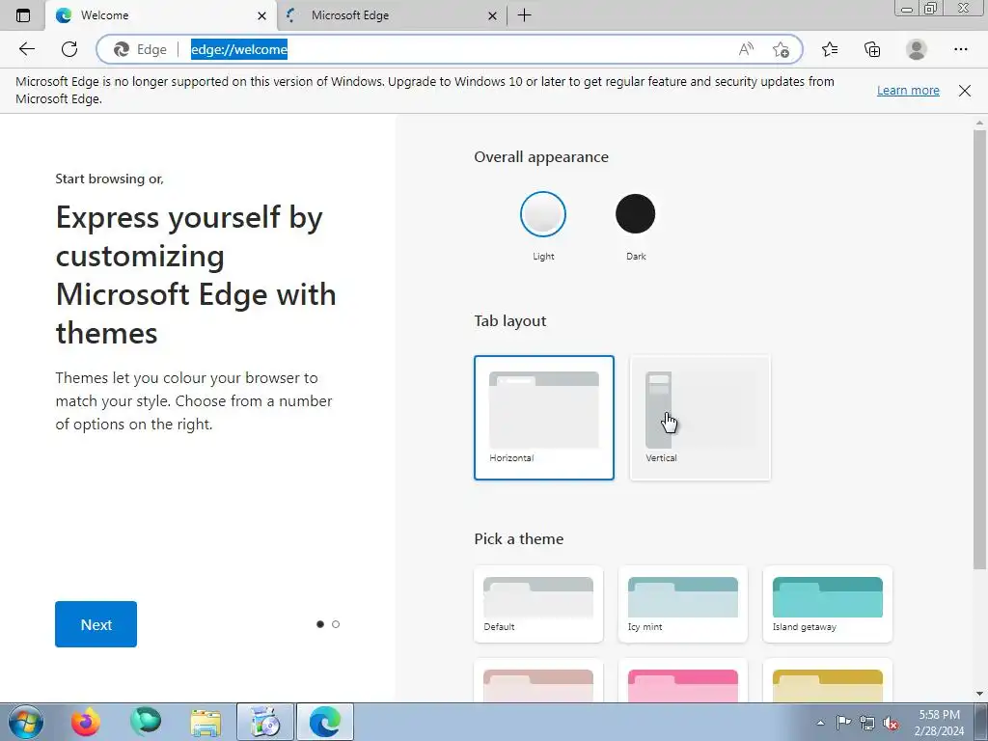Image resolution: width=988 pixels, height=741 pixels.
Task: Open the Favorites list icon
Action: (x=830, y=49)
